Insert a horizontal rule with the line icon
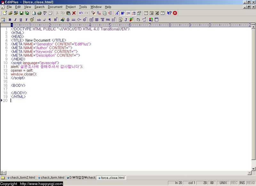 (74, 20)
